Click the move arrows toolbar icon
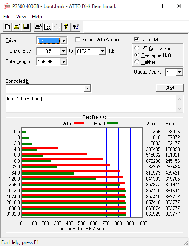Viewport: 189px width, 246px height. click(x=57, y=27)
